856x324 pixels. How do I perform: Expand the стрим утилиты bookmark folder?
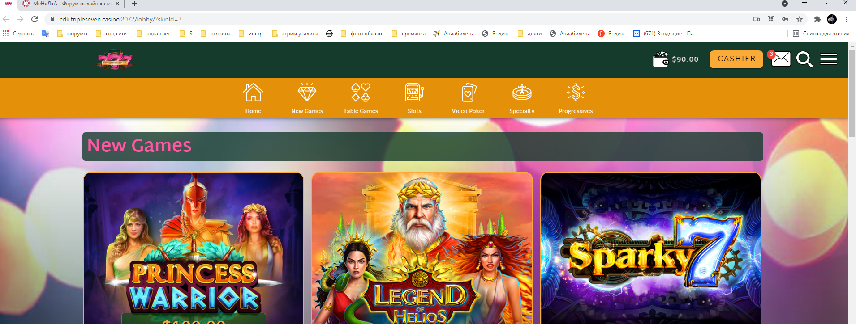pyautogui.click(x=295, y=34)
